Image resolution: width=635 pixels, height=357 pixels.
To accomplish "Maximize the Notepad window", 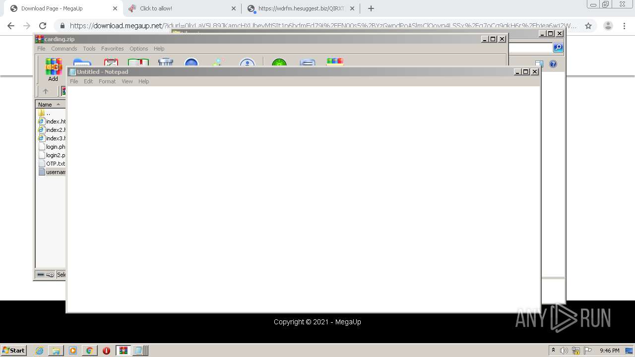I will click(x=526, y=72).
